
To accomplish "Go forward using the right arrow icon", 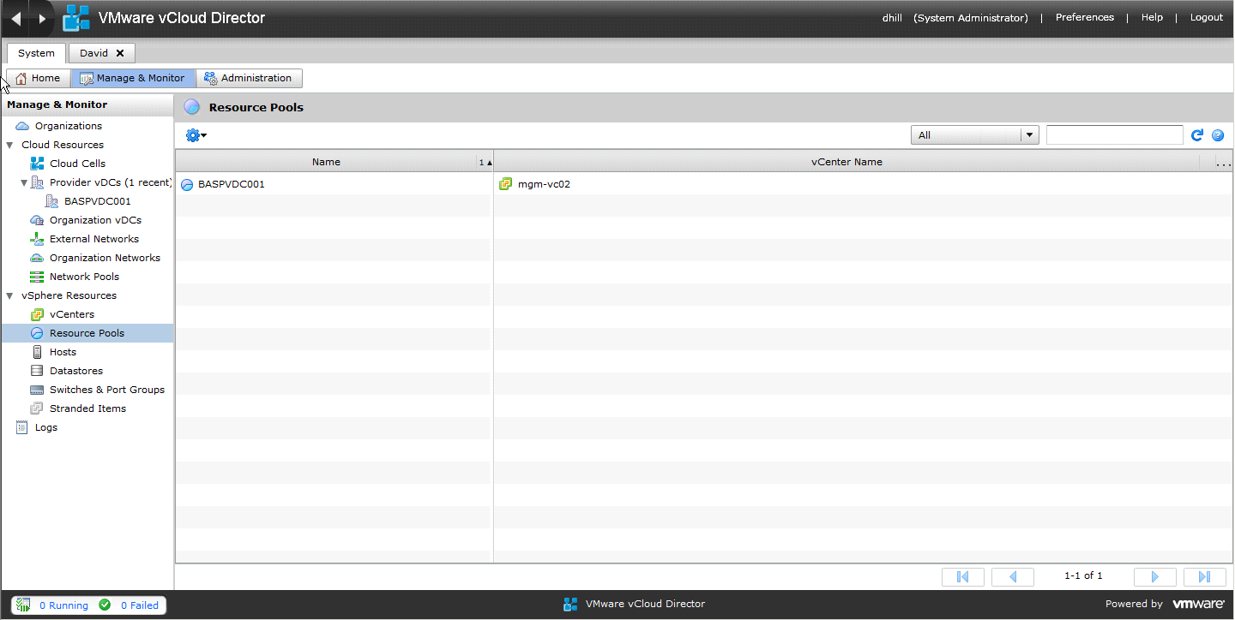I will [42, 19].
